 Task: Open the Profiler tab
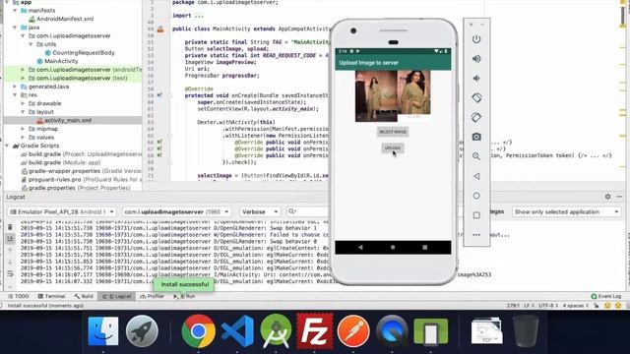point(153,296)
